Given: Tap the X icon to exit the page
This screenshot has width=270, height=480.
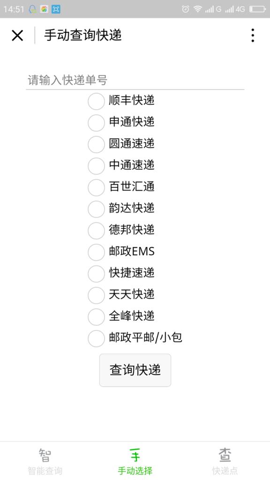Looking at the screenshot, I should [x=17, y=35].
